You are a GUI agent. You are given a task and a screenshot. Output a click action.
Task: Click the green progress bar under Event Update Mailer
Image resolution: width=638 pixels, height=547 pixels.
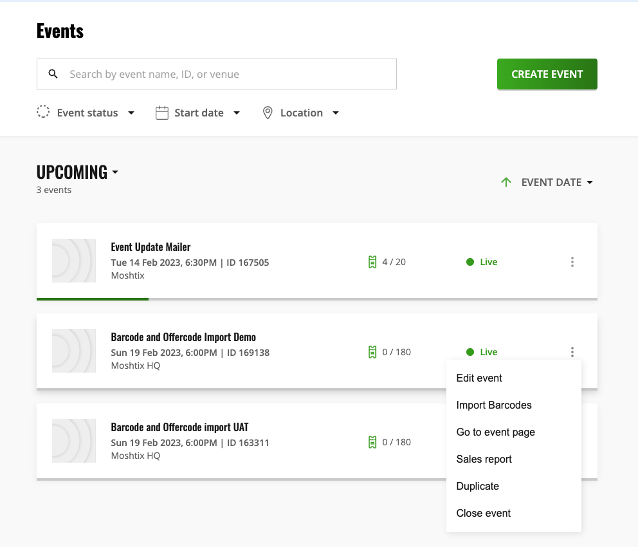[92, 299]
